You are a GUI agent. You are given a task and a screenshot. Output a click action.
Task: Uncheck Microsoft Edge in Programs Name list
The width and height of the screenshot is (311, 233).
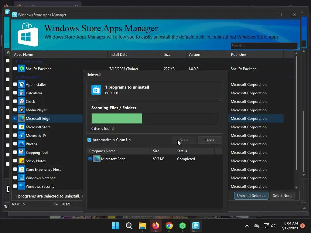point(90,159)
